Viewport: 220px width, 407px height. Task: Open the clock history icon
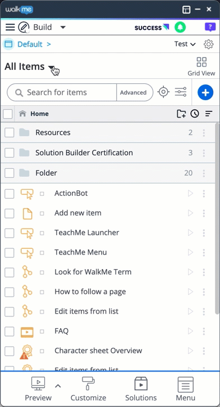[x=195, y=114]
